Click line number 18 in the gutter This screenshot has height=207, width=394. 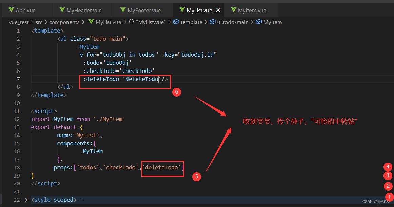tap(17, 167)
